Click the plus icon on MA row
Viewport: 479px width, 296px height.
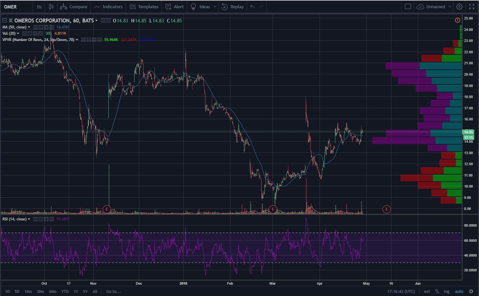click(46, 27)
